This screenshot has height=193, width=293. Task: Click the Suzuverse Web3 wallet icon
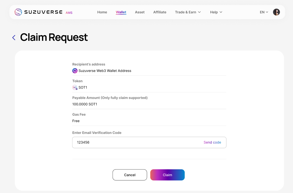[x=75, y=71]
